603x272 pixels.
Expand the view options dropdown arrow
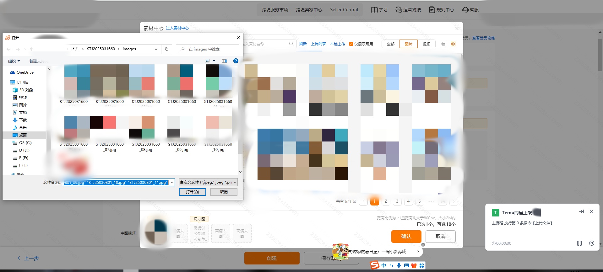[214, 61]
